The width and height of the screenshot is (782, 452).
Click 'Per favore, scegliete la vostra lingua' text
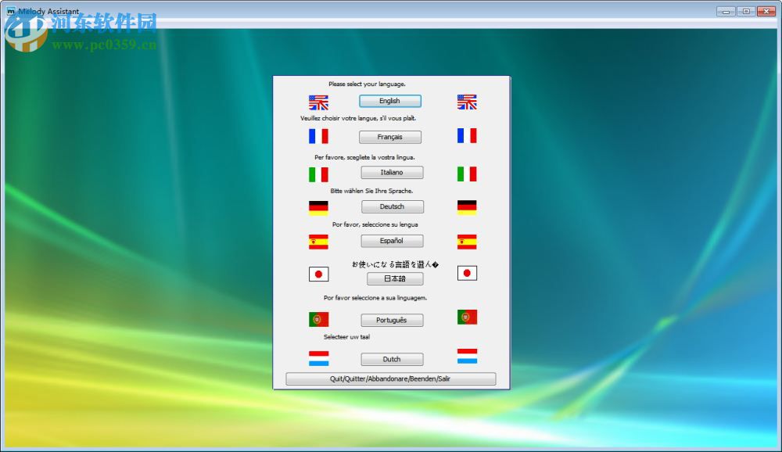pos(364,157)
